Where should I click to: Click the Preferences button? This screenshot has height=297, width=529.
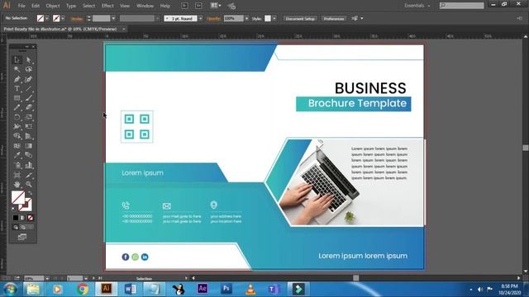tap(334, 18)
